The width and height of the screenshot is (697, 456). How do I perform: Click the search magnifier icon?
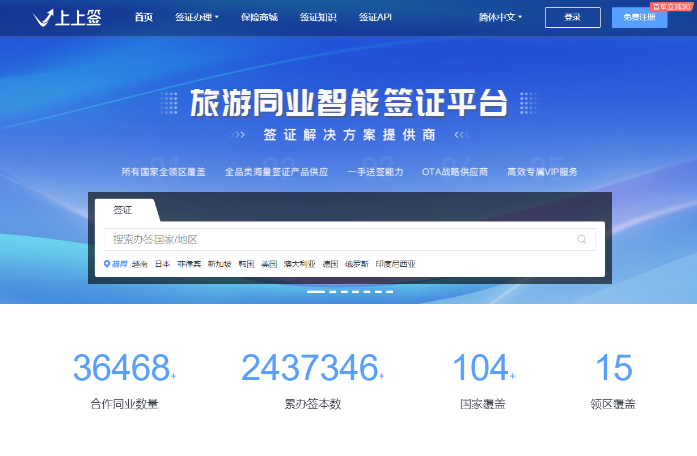pyautogui.click(x=582, y=239)
